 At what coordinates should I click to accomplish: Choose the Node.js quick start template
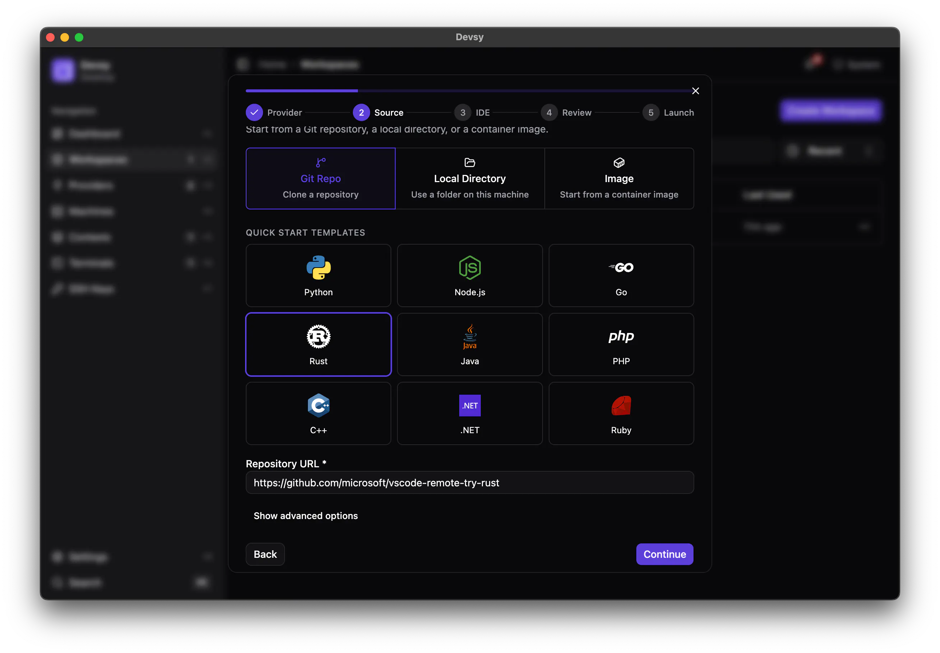[x=470, y=275]
